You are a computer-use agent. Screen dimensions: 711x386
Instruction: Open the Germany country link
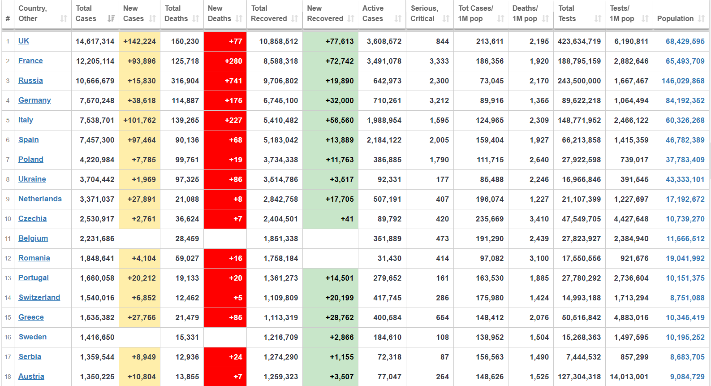click(34, 100)
